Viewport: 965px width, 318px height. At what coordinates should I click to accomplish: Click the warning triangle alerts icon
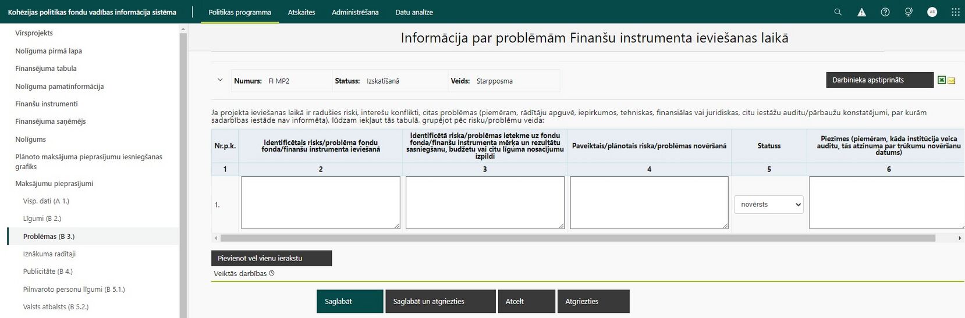(861, 12)
